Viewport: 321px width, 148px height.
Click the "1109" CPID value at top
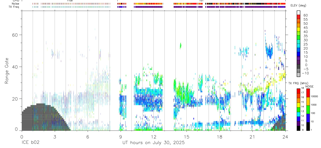tap(70, 1)
